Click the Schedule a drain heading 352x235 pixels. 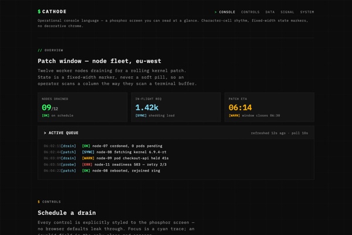pos(67,213)
